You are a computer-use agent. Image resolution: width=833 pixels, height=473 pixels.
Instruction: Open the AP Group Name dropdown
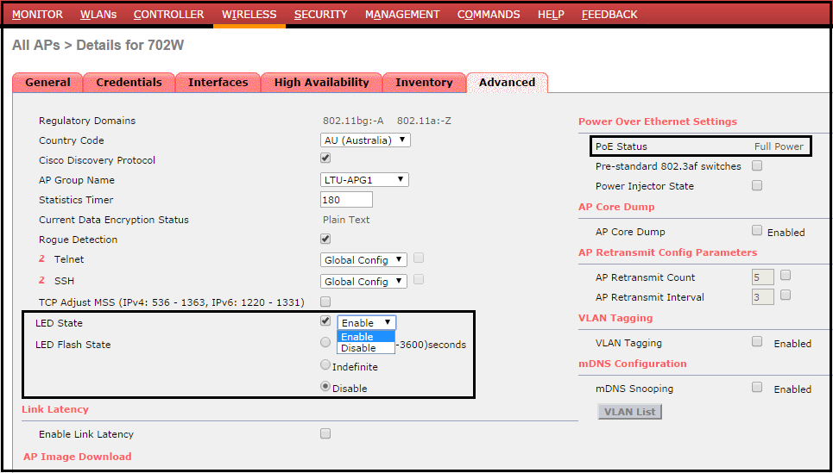(363, 179)
